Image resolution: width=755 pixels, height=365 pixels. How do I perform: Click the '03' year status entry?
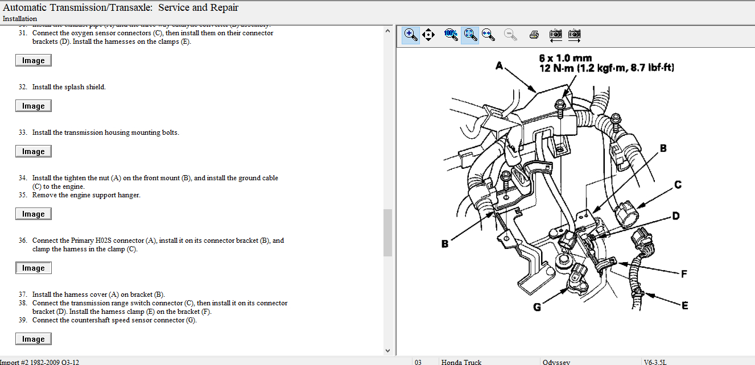pos(418,362)
